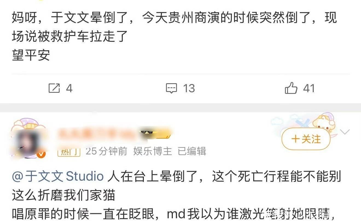Like the first post with thumbs-up icon
Screen dimensions: 361x221
pos(291,88)
